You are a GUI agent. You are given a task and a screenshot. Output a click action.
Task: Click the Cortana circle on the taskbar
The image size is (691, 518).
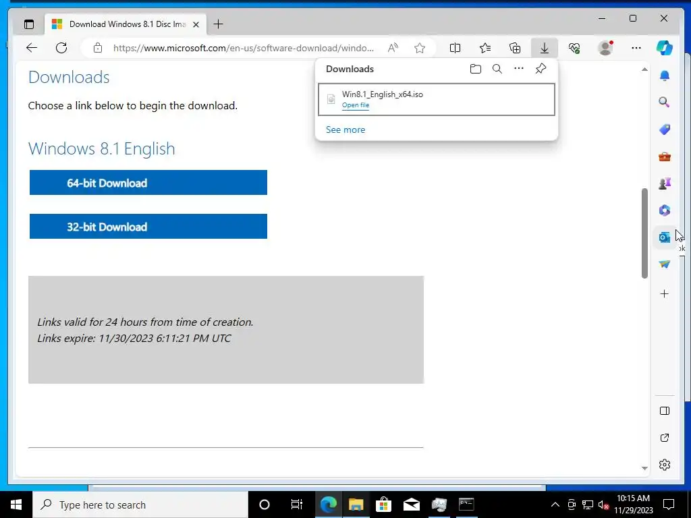pos(265,505)
